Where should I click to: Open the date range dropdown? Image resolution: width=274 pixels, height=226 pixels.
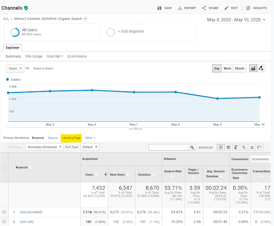click(x=237, y=20)
